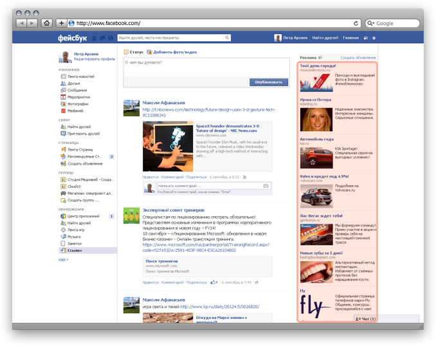This screenshot has width=436, height=346.
Task: Click the фейсбук logo
Action: click(72, 38)
